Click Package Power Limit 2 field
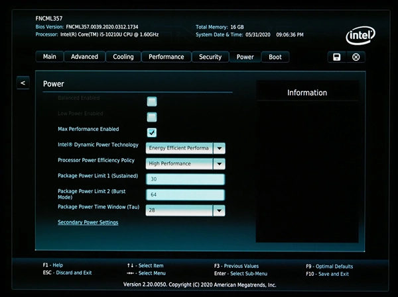Image resolution: width=398 pixels, height=297 pixels. tap(185, 194)
